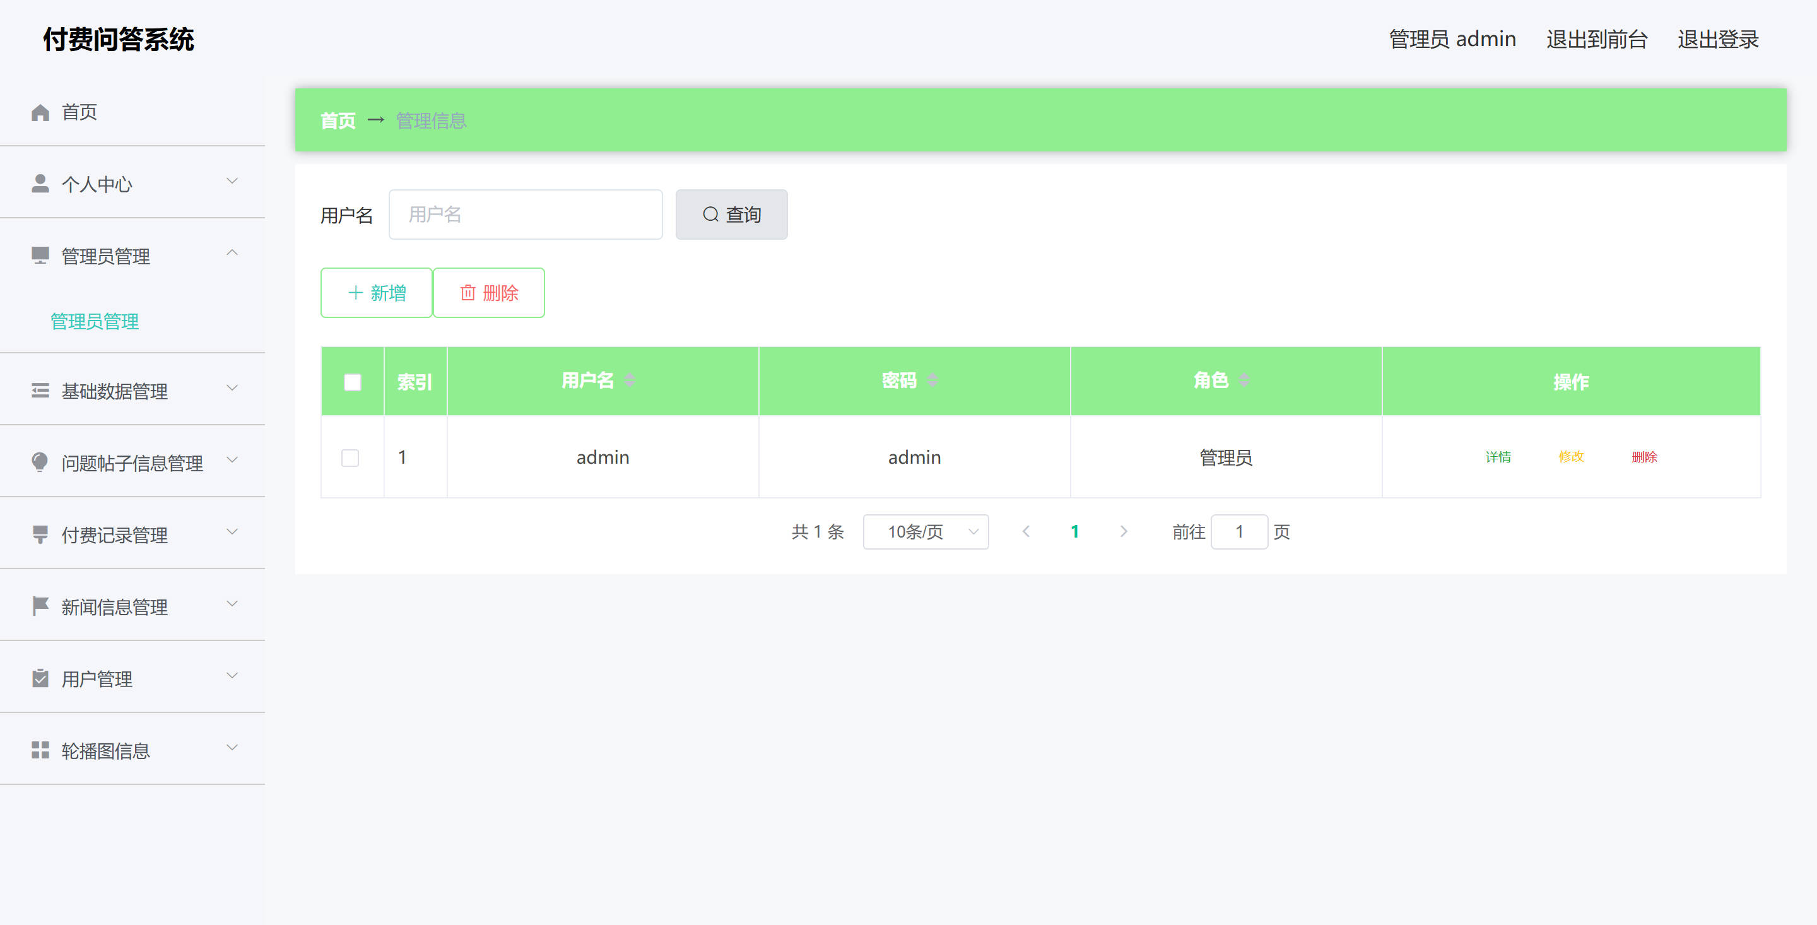Click the monitor icon beside 管理员管理
The height and width of the screenshot is (925, 1817).
[x=40, y=256]
